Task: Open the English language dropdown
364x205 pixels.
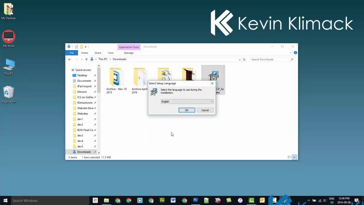Action: click(187, 102)
